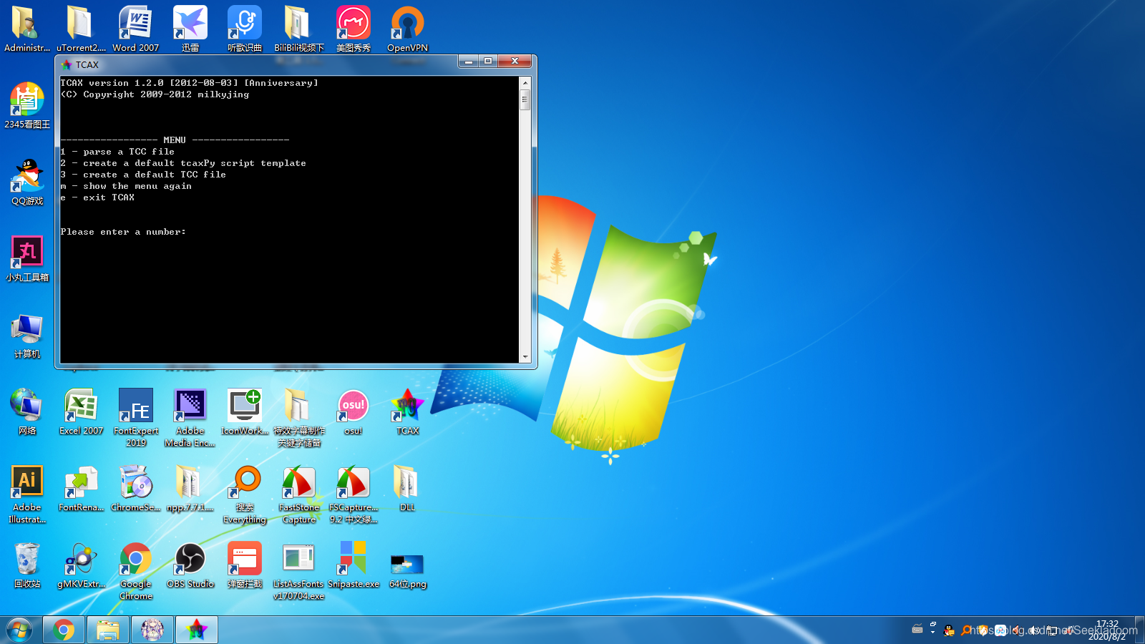Switch to the TCAX taskbar button
The image size is (1145, 644).
pos(196,630)
